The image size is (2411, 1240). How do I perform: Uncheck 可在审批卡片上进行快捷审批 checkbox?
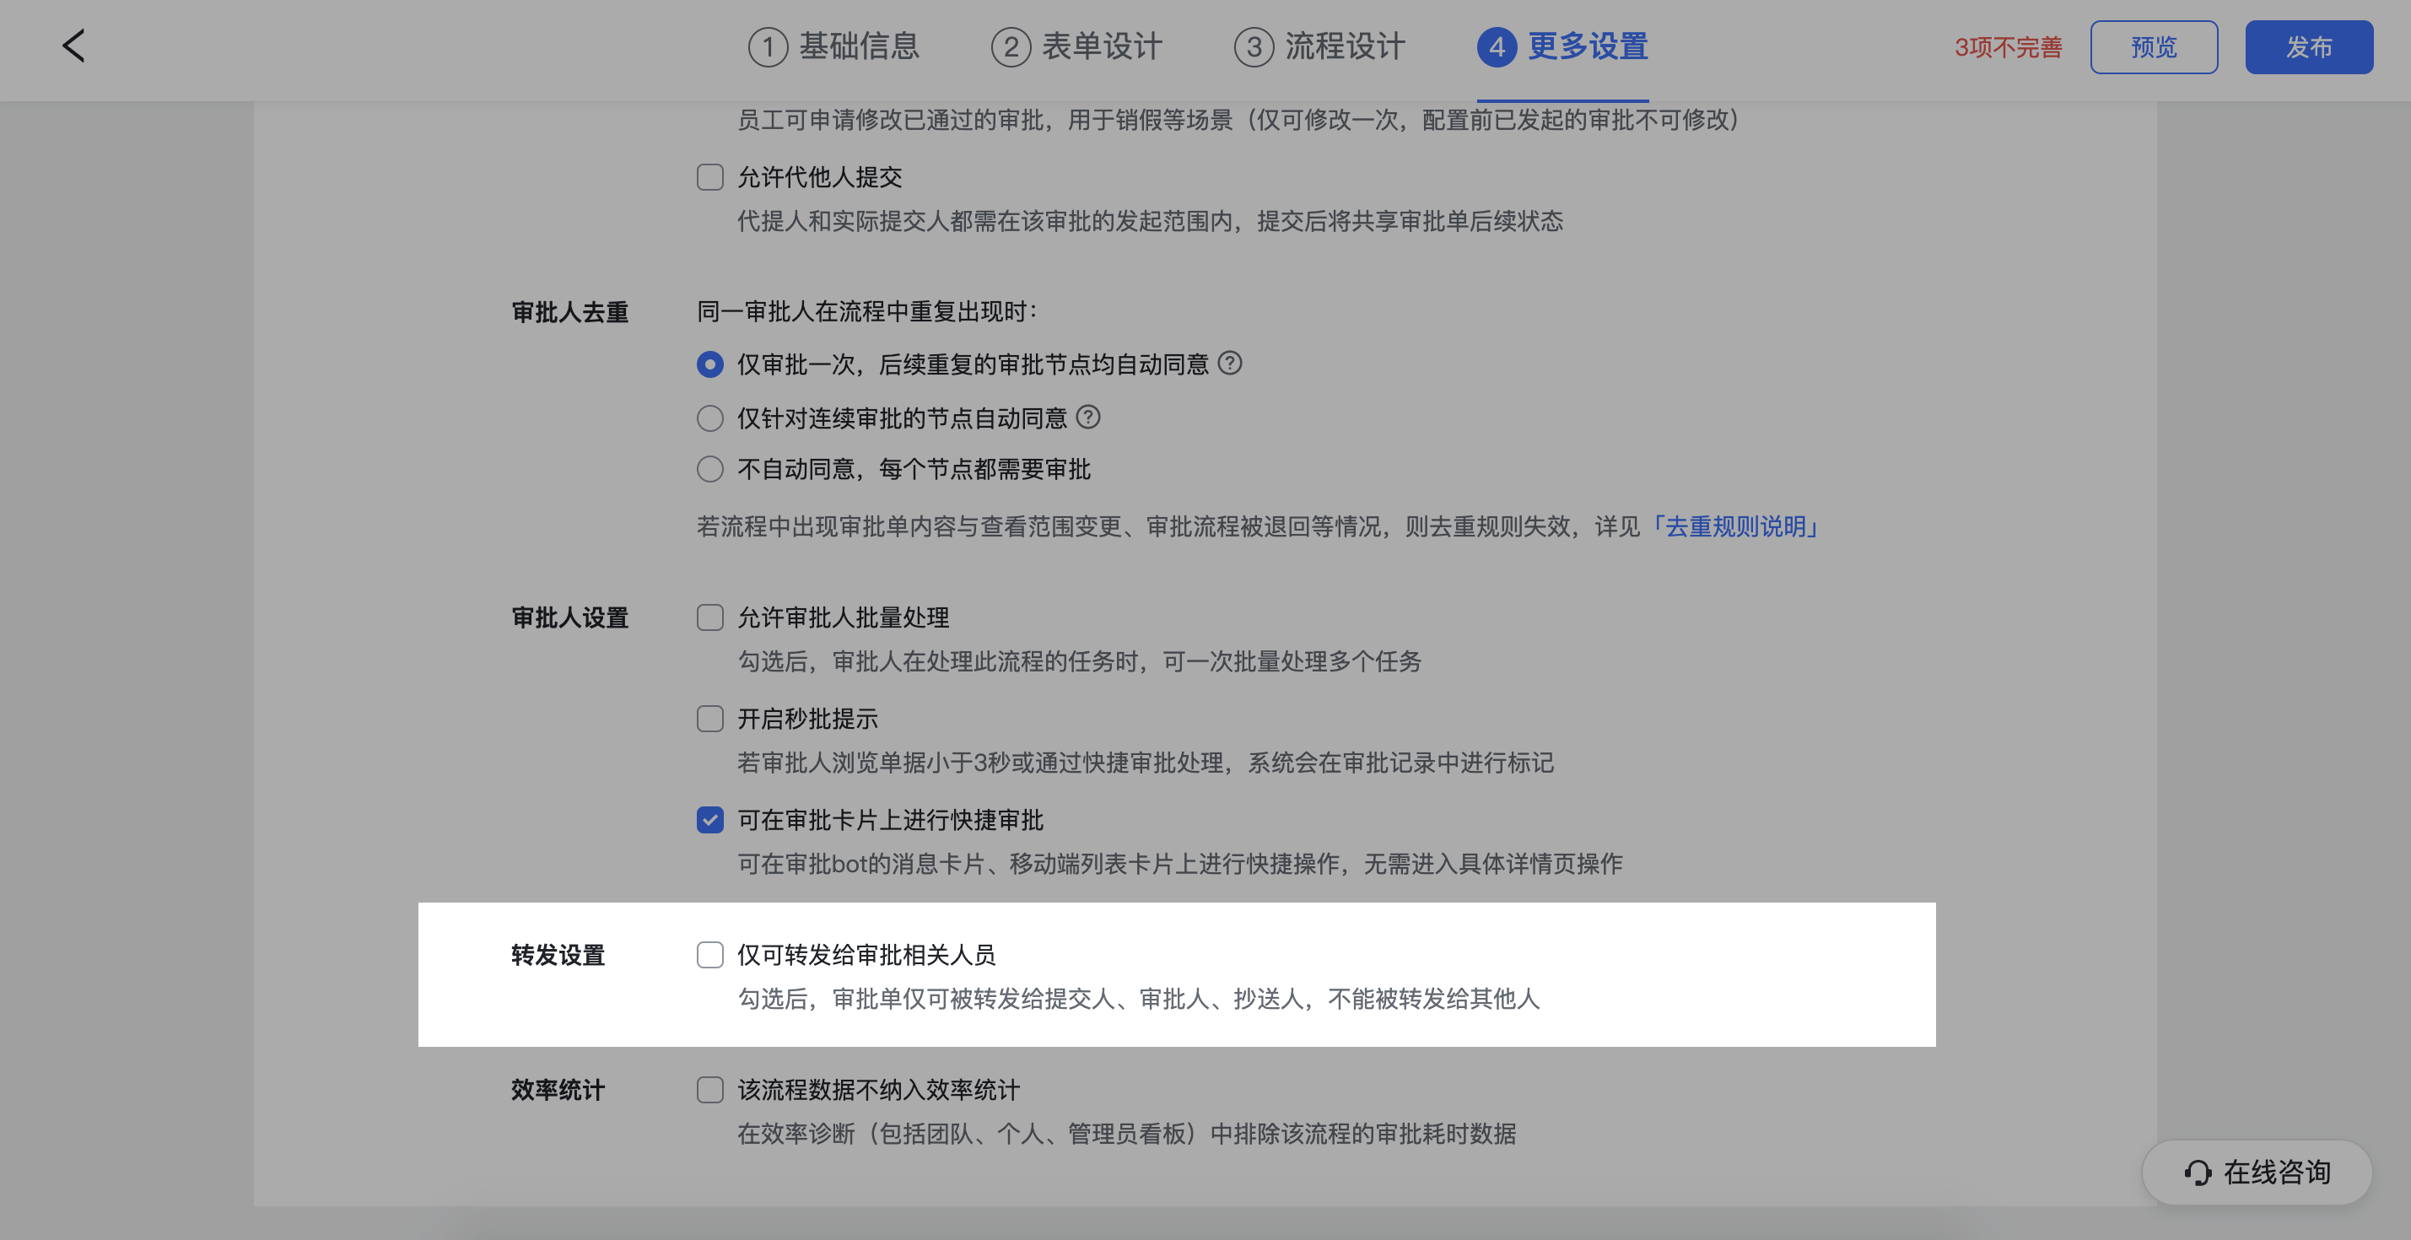click(x=710, y=820)
